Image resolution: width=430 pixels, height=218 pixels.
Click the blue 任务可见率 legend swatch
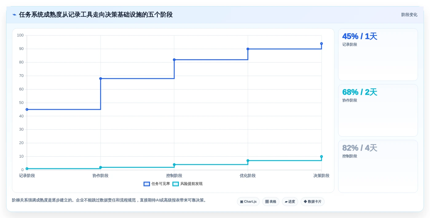tap(147, 184)
